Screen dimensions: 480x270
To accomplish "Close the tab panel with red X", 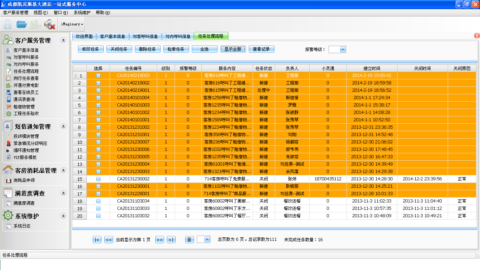I will (477, 36).
